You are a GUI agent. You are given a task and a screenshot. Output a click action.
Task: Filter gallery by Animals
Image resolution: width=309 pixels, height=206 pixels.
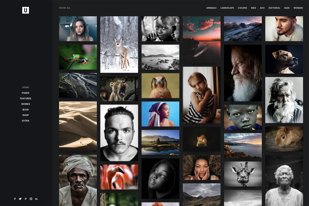point(211,8)
